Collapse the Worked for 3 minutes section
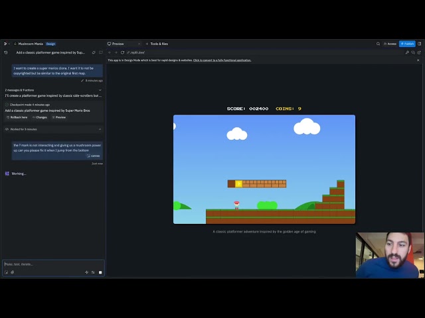Image resolution: width=425 pixels, height=318 pixels. point(100,129)
